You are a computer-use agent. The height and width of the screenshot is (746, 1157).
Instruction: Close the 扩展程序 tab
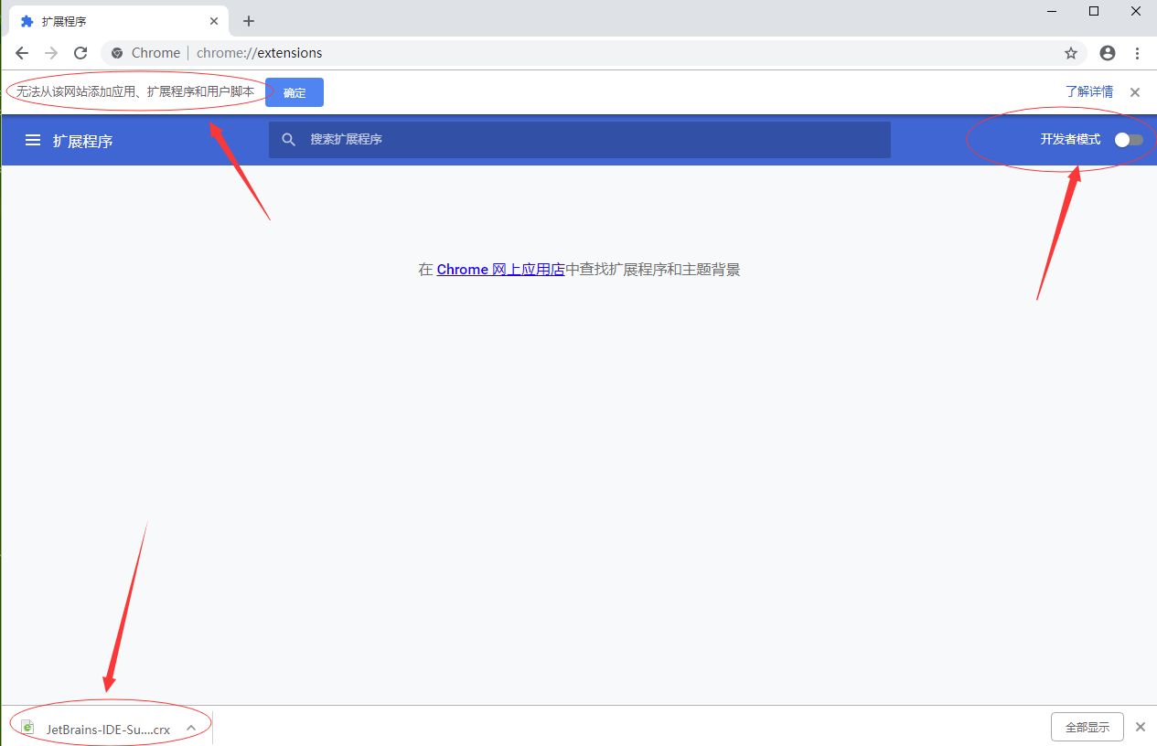click(x=214, y=21)
